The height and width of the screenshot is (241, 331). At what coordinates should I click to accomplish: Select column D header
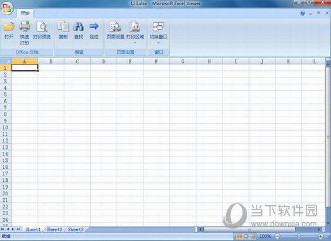pyautogui.click(x=104, y=61)
